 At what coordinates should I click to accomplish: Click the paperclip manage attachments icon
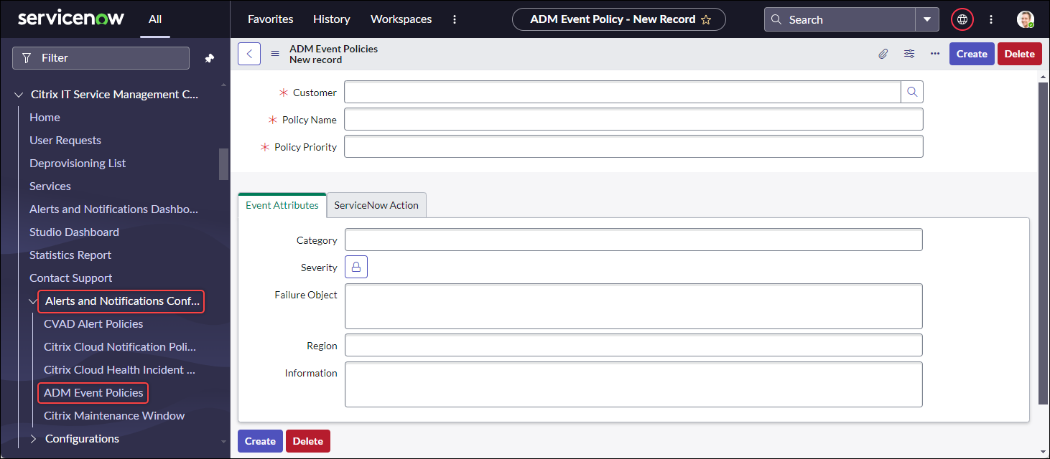click(883, 54)
